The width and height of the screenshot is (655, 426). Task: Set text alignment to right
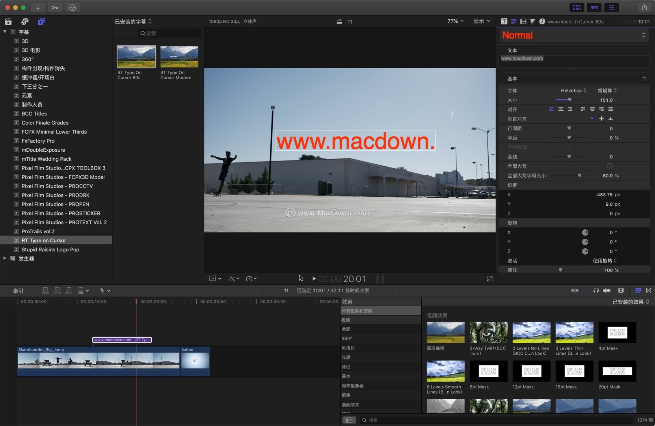570,109
